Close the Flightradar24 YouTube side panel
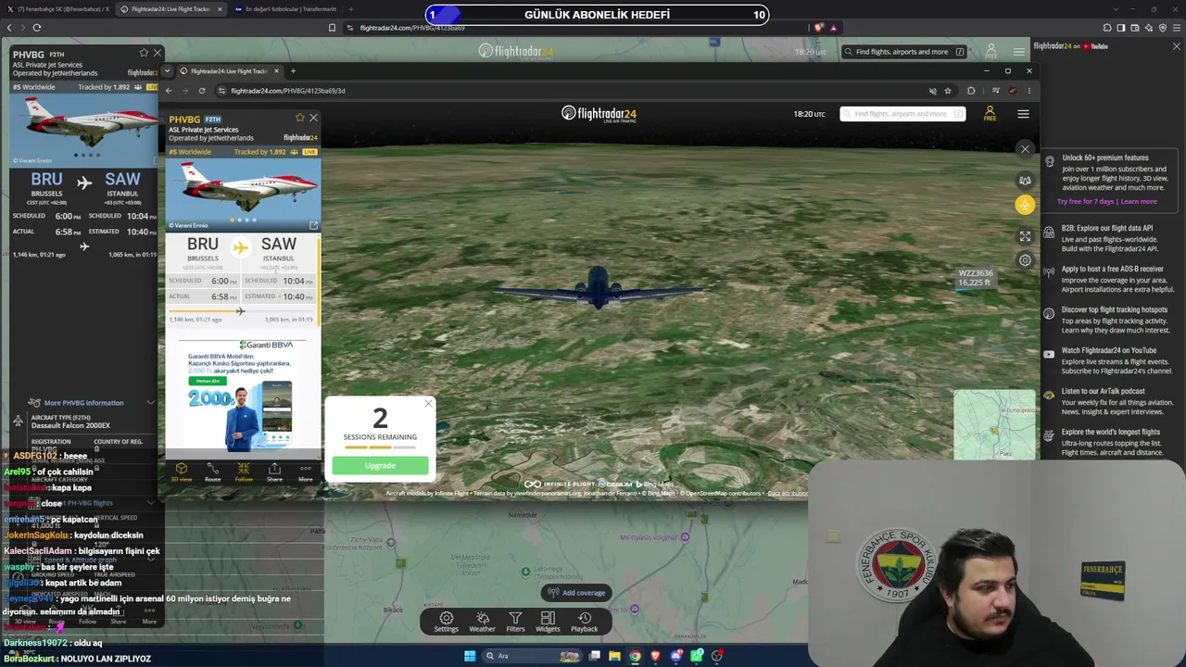 [1177, 46]
